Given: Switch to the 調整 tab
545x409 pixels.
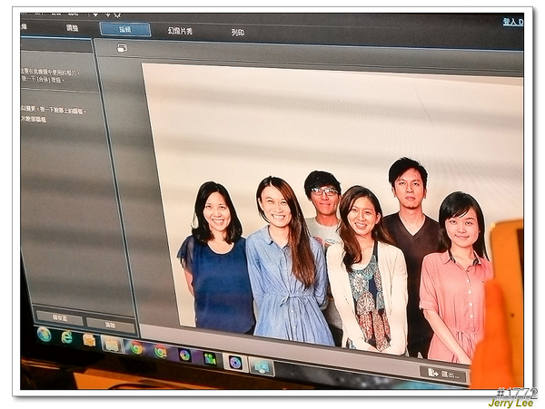Looking at the screenshot, I should pyautogui.click(x=72, y=28).
